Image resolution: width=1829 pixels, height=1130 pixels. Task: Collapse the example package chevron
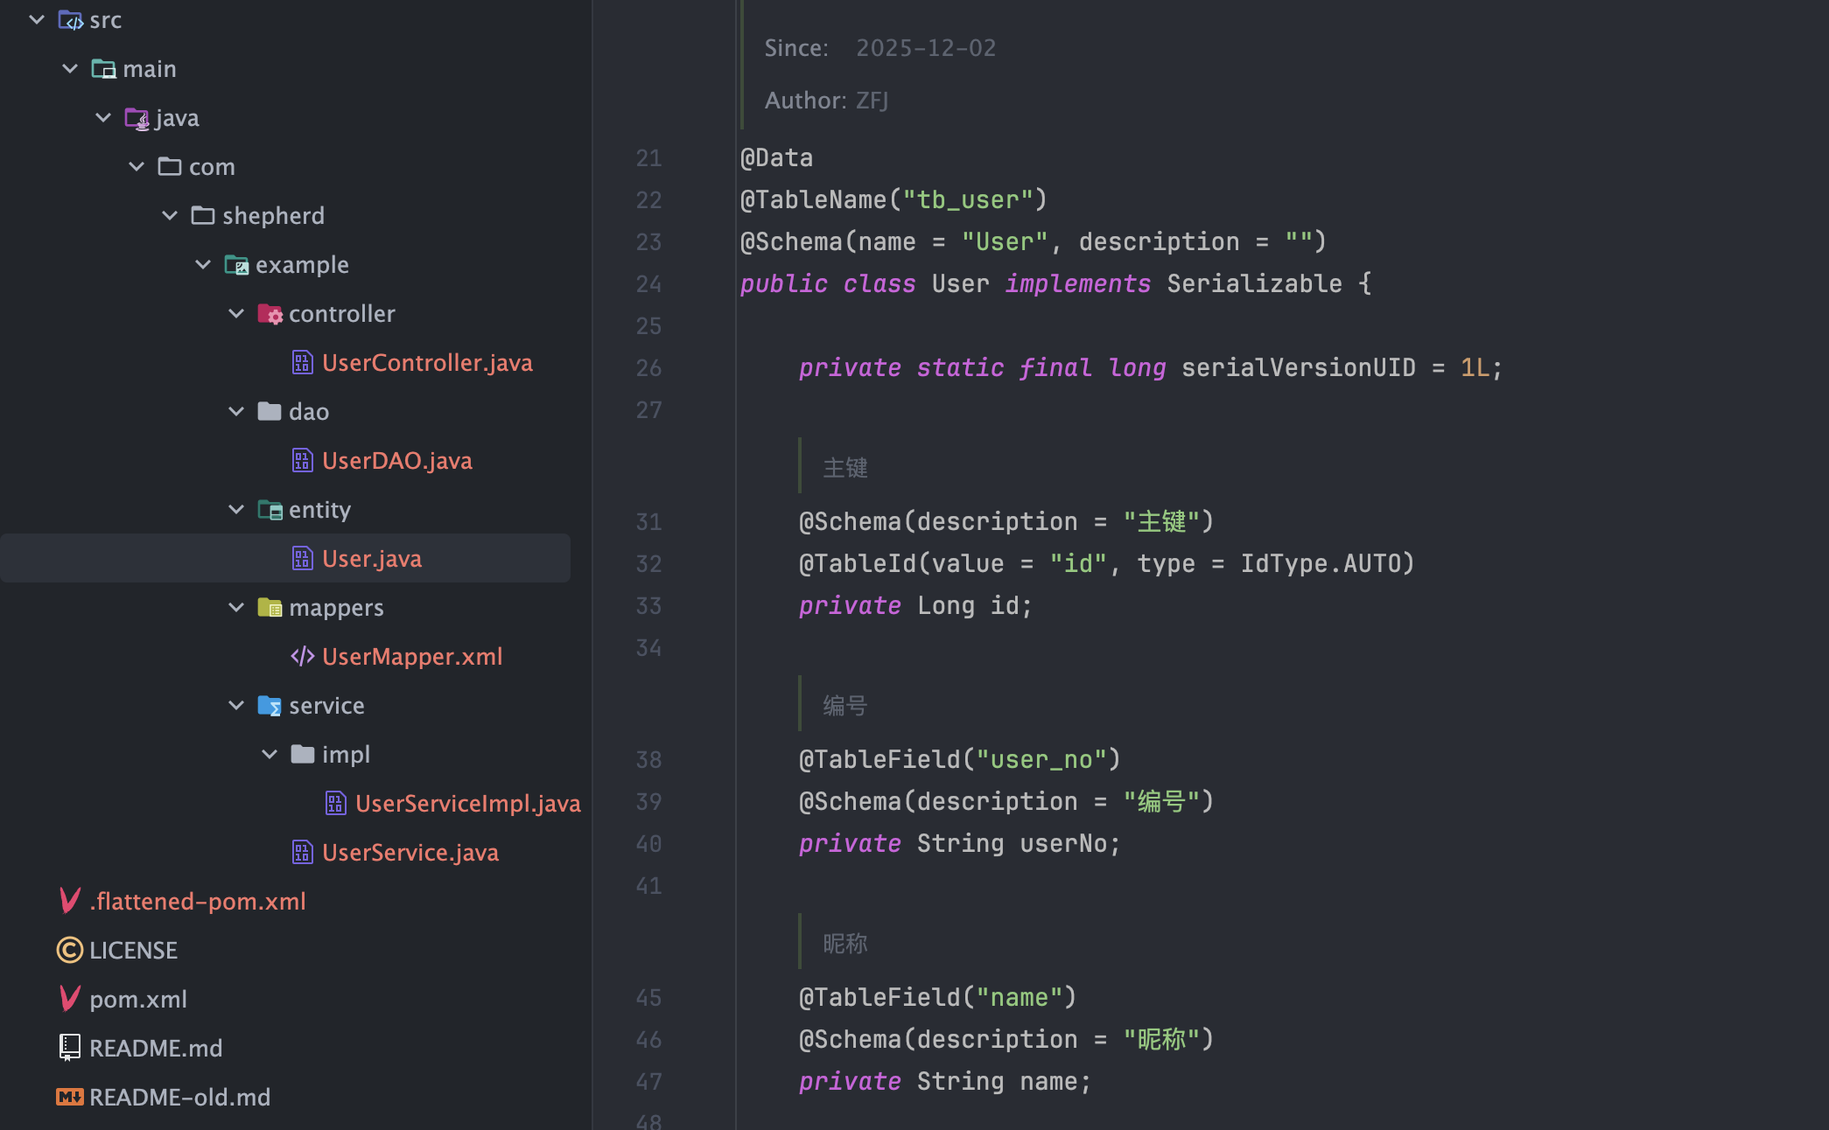(x=203, y=265)
